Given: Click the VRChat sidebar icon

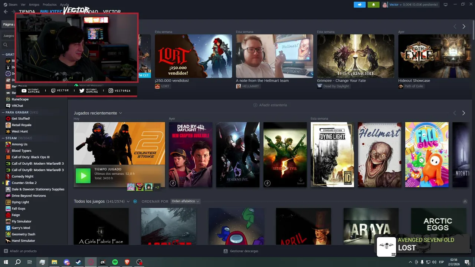Looking at the screenshot, I should click(x=8, y=106).
